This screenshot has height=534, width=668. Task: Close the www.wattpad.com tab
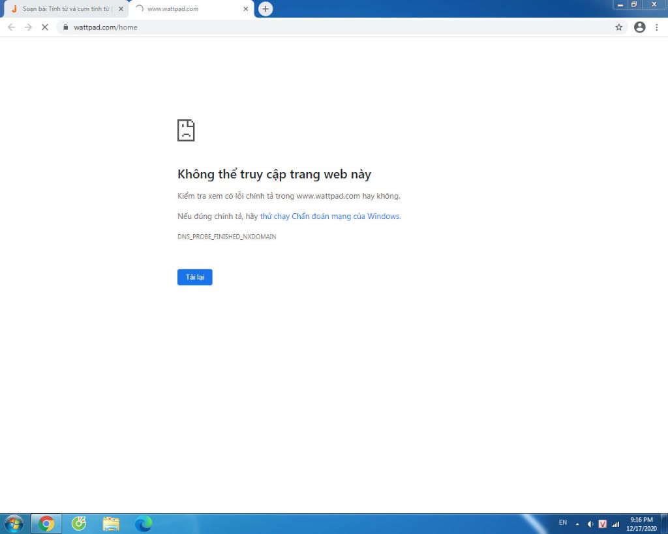[246, 9]
